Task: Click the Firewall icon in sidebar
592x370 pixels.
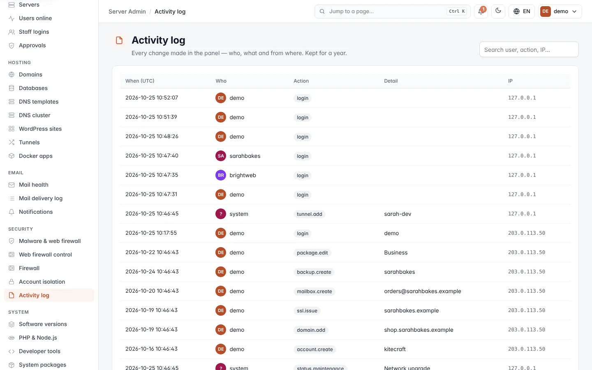Action: [x=12, y=268]
